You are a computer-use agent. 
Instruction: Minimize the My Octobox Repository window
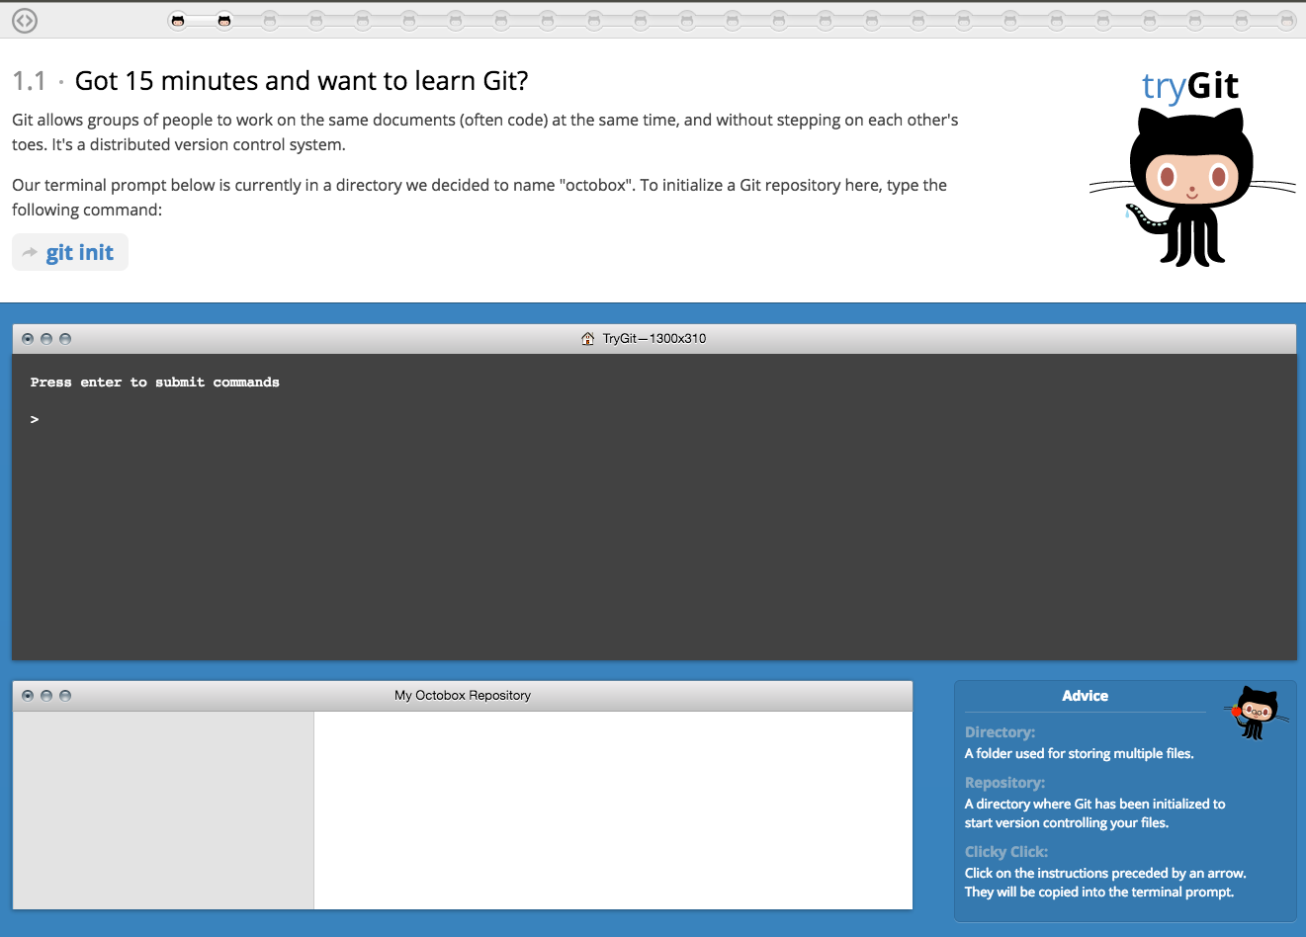46,696
